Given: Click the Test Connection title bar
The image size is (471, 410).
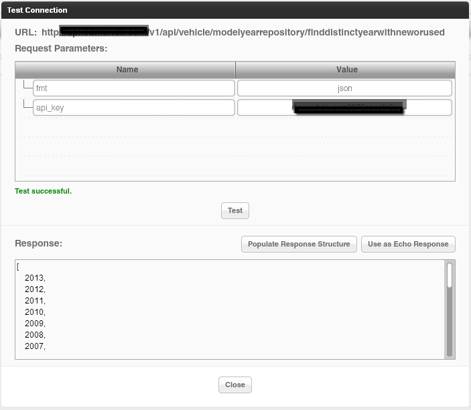Looking at the screenshot, I should (235, 10).
